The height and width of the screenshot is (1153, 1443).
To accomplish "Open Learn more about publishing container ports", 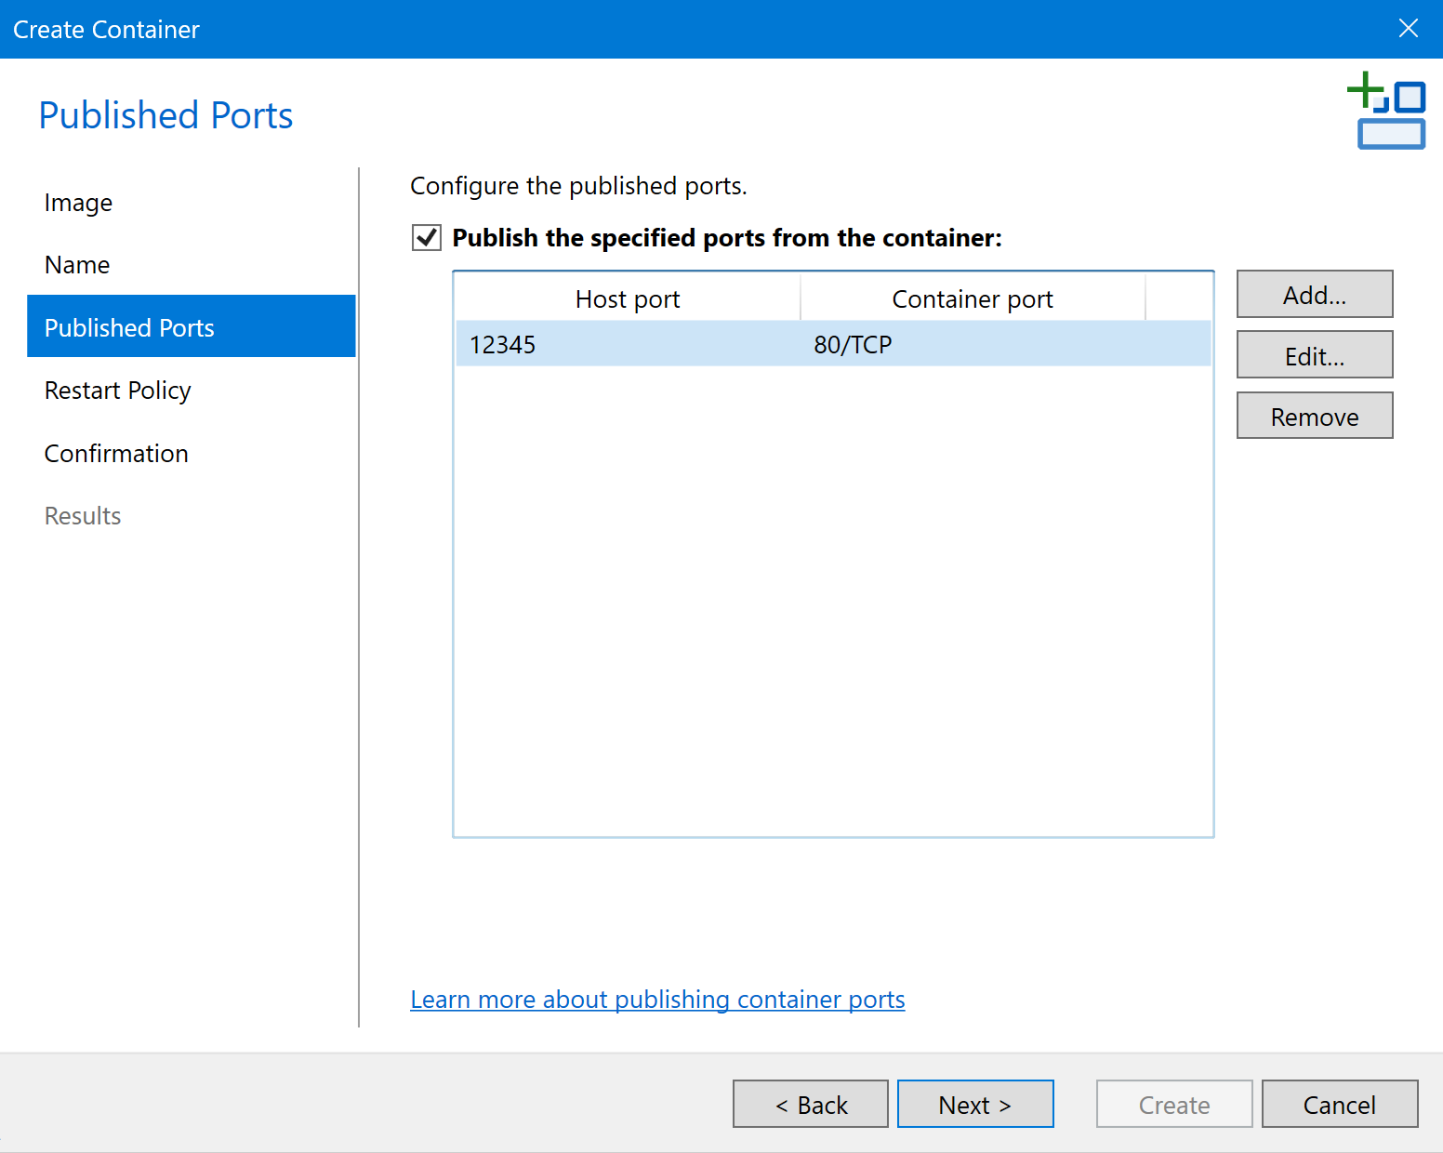I will (657, 1000).
